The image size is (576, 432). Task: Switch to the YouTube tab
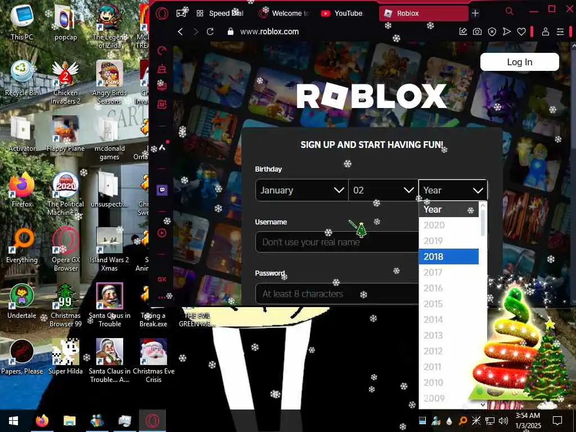pyautogui.click(x=341, y=13)
